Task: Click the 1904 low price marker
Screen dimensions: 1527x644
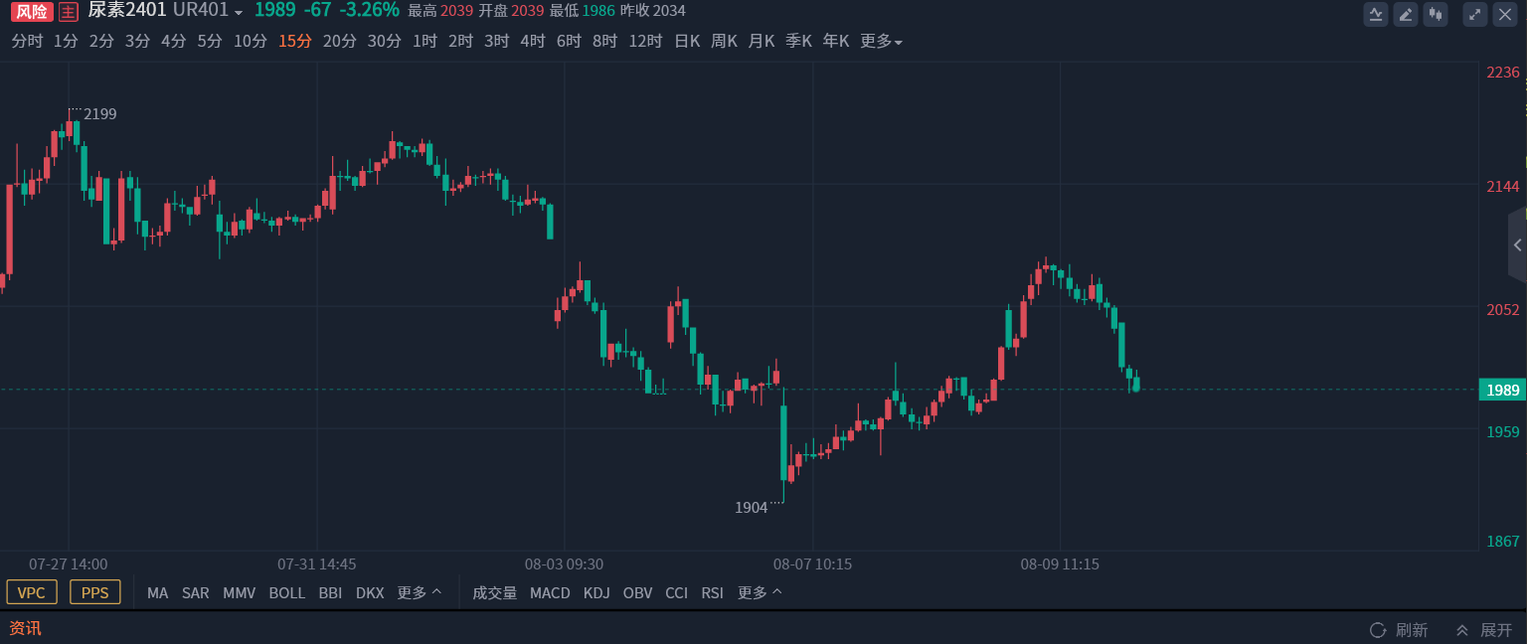Action: tap(752, 508)
